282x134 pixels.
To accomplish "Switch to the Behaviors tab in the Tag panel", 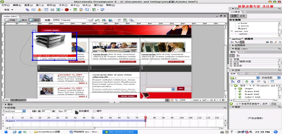I will 242,52.
